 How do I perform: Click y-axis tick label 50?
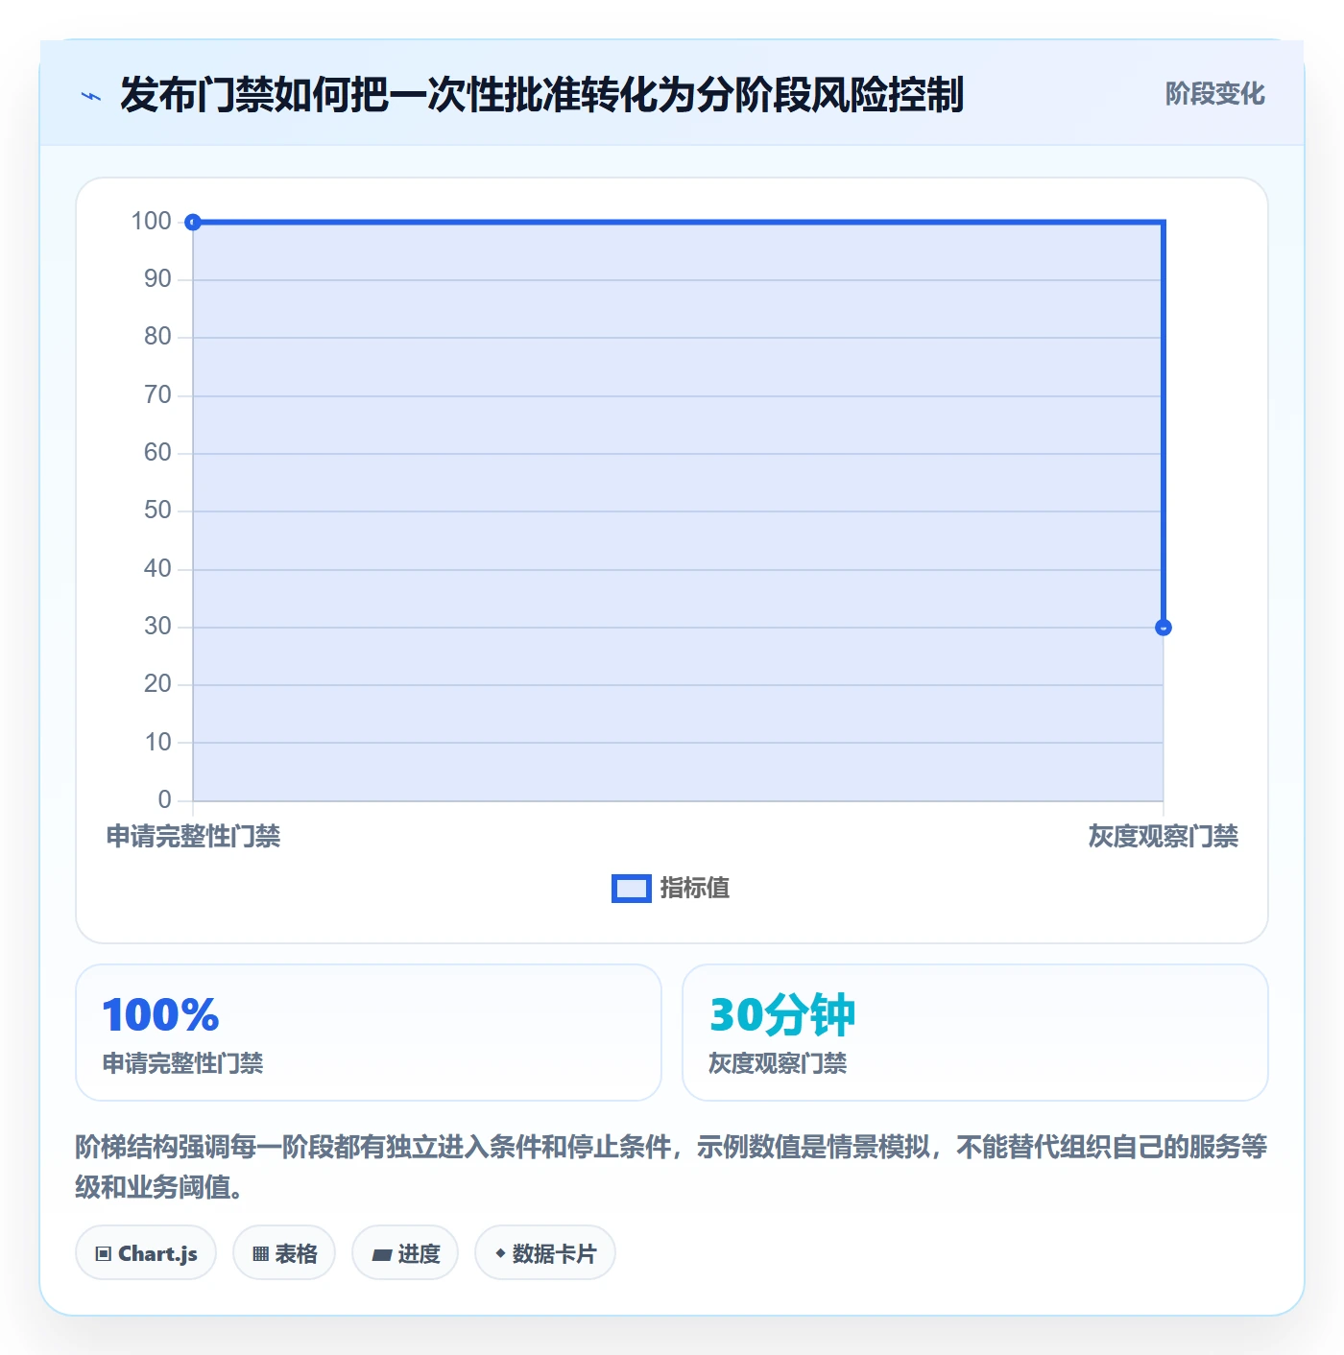coord(157,511)
